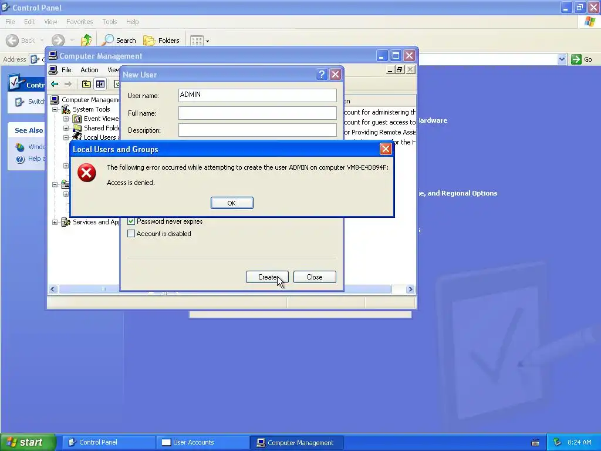The height and width of the screenshot is (451, 601).
Task: Click the Full name input field
Action: pyautogui.click(x=258, y=113)
